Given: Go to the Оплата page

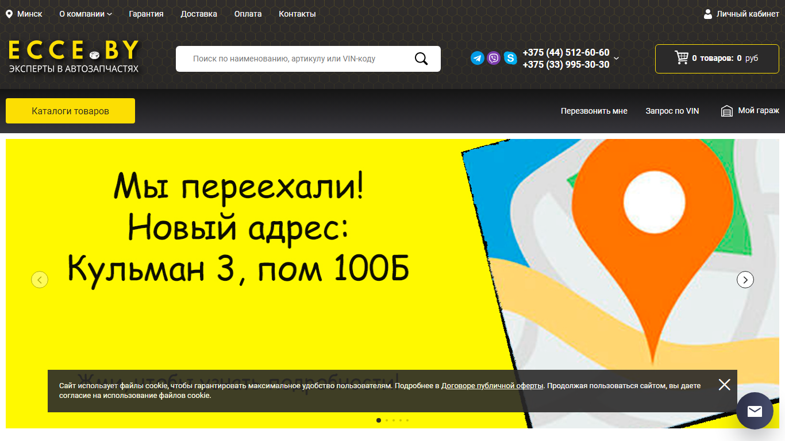Looking at the screenshot, I should 248,14.
